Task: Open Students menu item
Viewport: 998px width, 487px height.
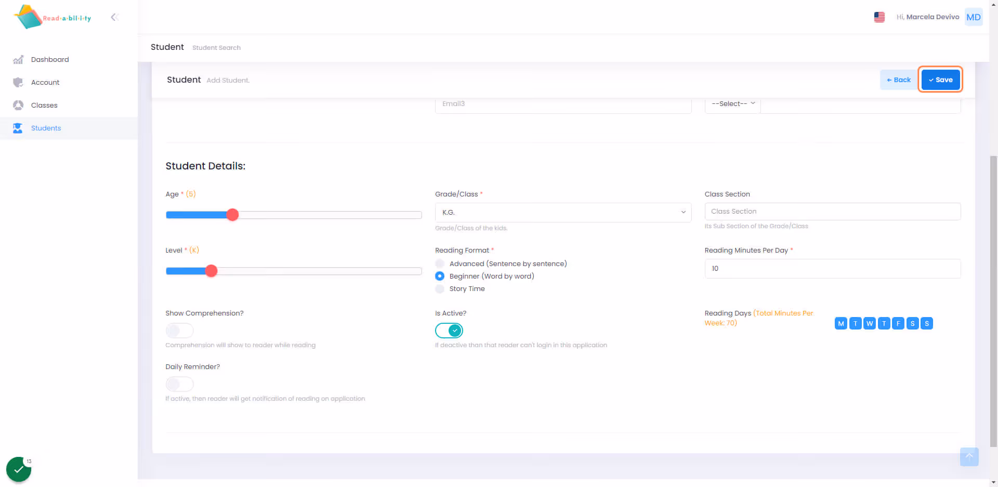Action: (x=69, y=128)
